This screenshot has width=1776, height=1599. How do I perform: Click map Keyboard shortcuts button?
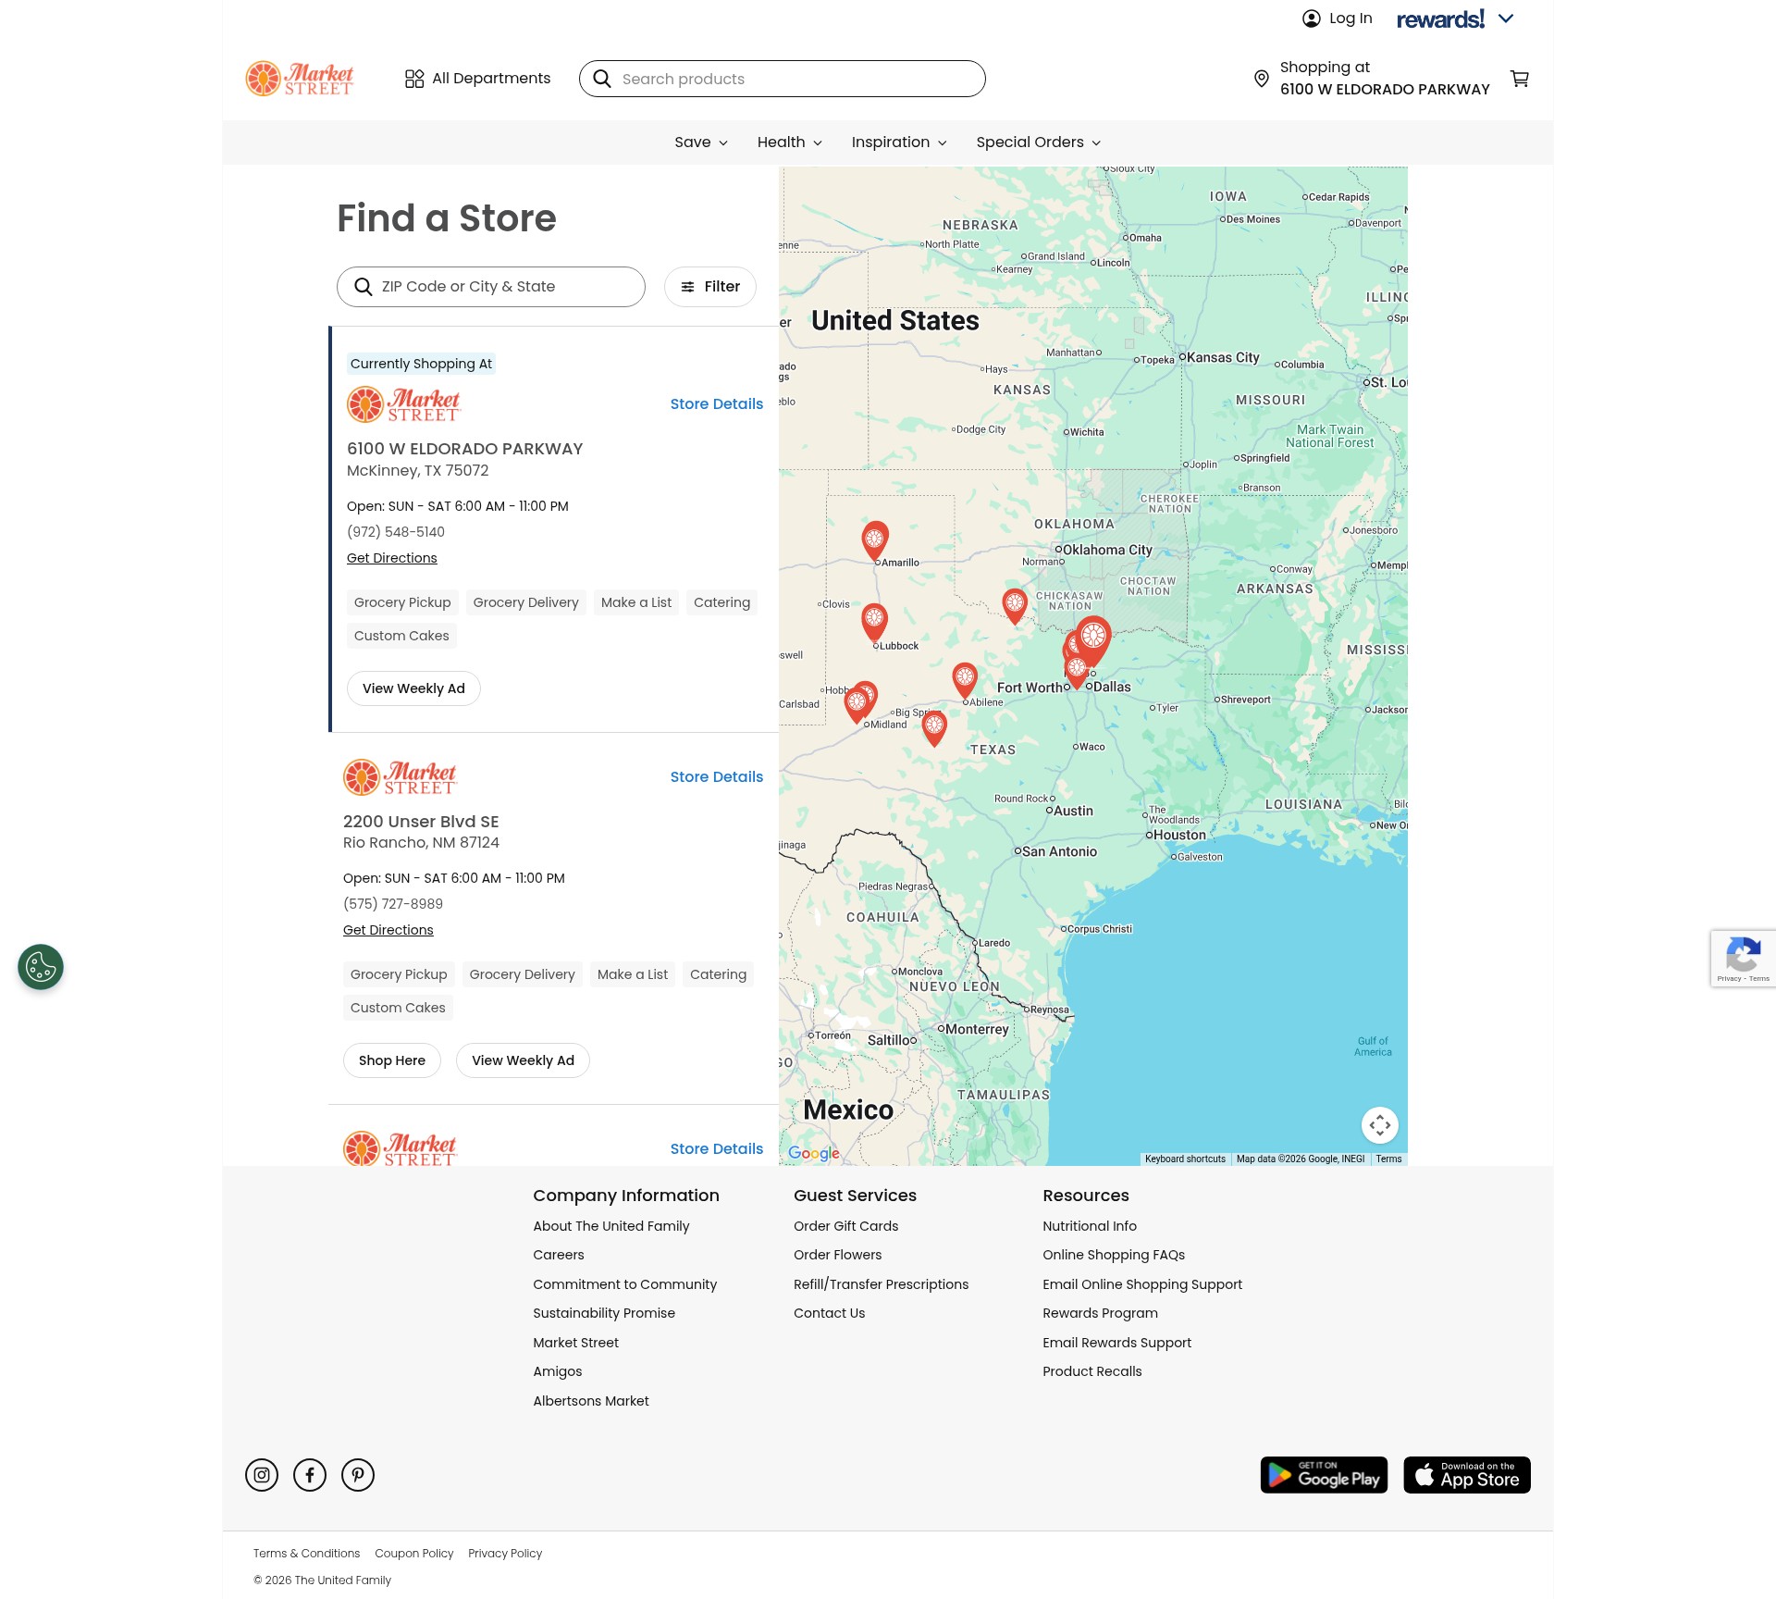coord(1185,1159)
